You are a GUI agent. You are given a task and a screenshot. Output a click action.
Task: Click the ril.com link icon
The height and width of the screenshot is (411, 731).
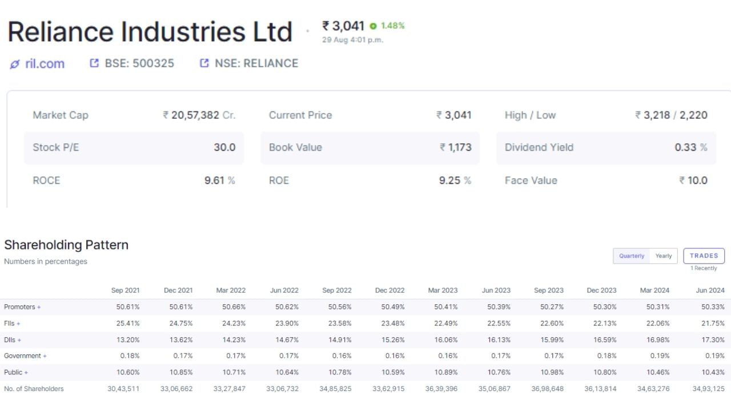click(15, 65)
